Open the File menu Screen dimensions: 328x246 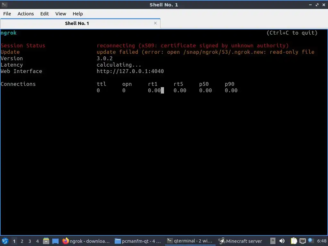7,14
